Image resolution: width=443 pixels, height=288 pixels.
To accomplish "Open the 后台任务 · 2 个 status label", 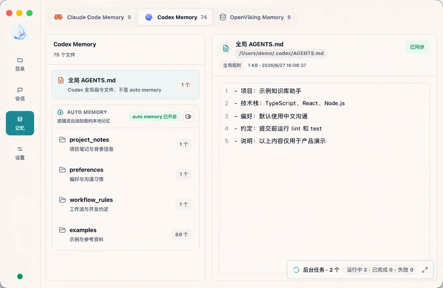I will (321, 270).
